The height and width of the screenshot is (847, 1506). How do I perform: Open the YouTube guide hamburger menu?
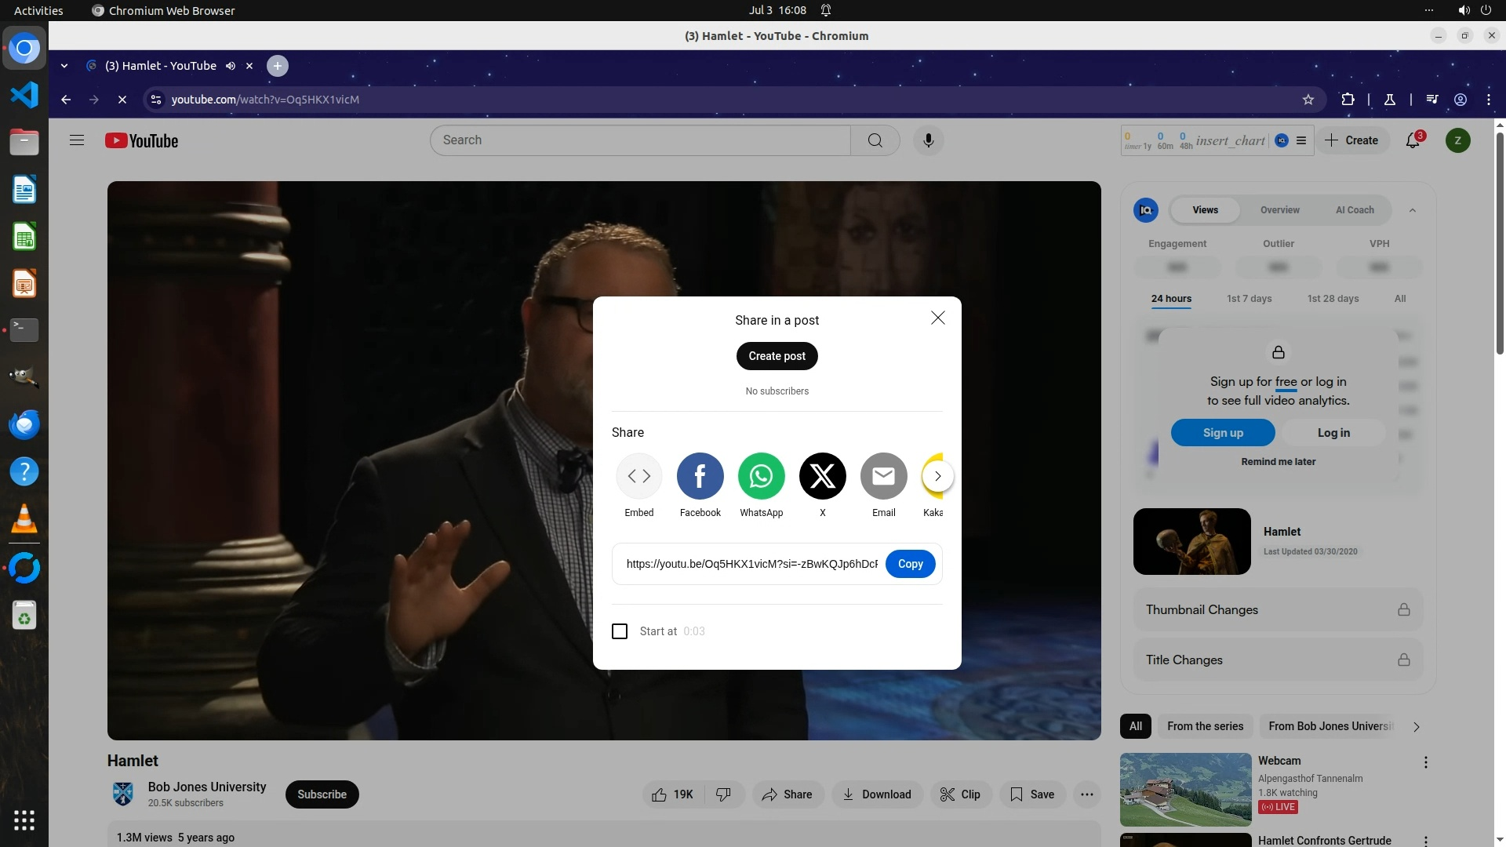click(77, 140)
